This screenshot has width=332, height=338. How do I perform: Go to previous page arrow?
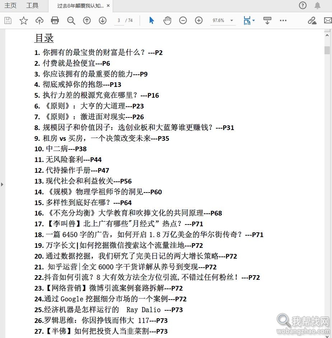[87, 20]
